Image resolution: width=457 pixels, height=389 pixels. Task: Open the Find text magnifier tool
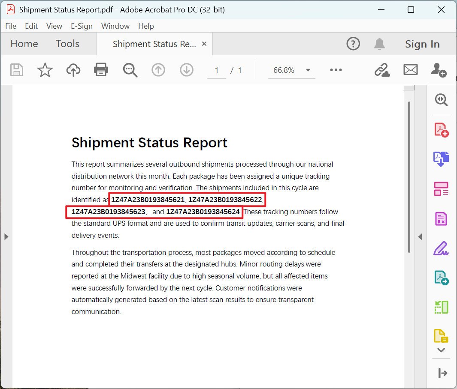pos(130,70)
